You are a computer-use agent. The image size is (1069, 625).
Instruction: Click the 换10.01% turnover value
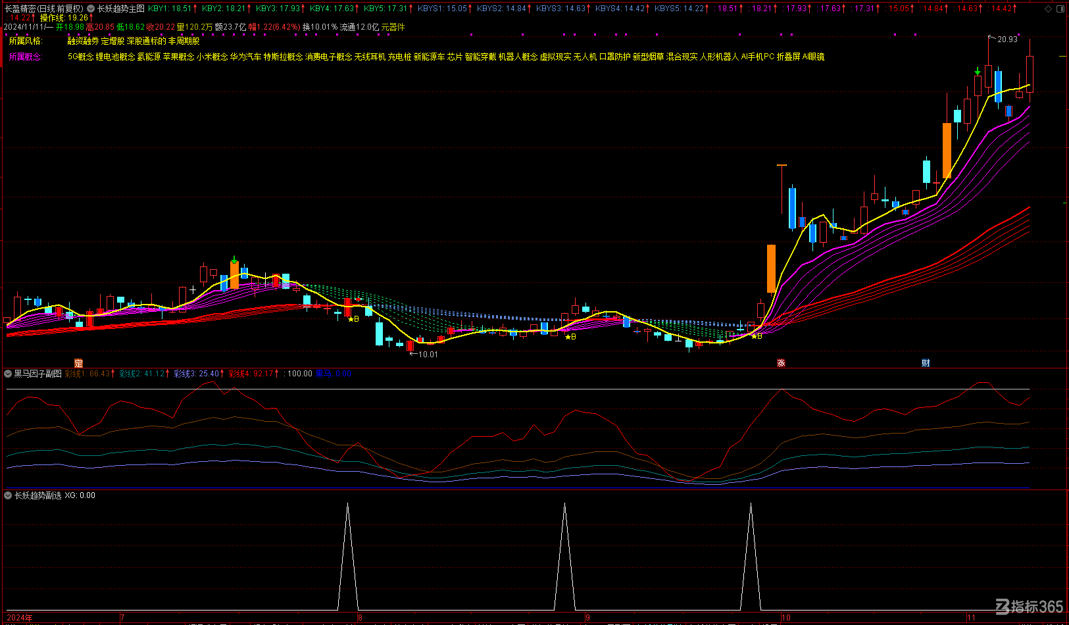click(x=320, y=27)
